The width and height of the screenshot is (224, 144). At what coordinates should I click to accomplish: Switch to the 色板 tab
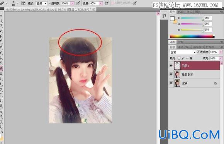point(181,12)
